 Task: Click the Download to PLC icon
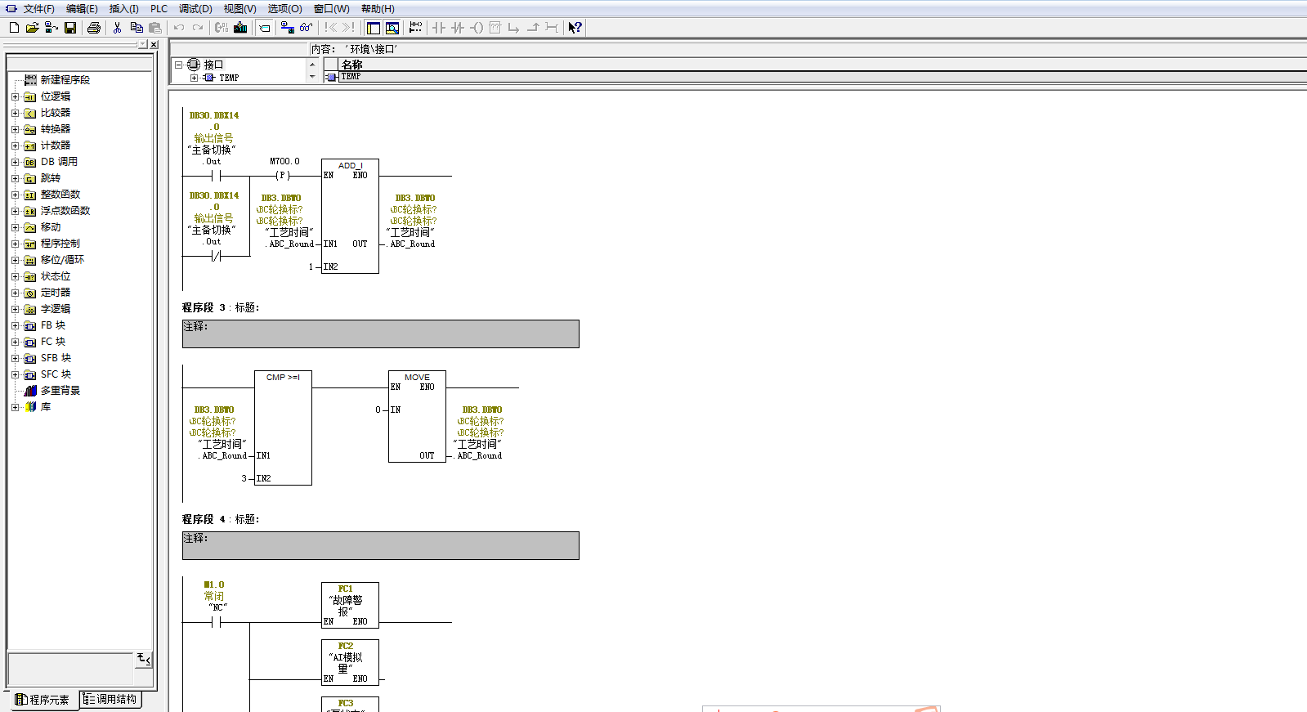pos(240,28)
